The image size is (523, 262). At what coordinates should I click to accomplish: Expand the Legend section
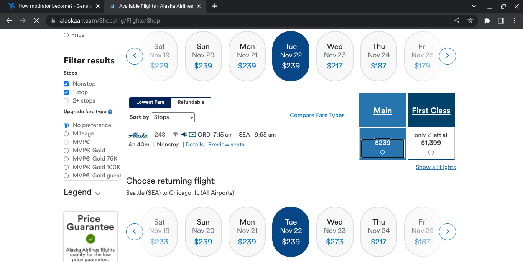click(82, 192)
